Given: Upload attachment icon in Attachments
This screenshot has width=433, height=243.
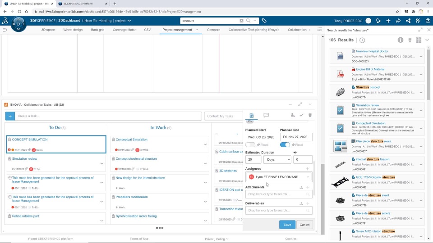Looking at the screenshot, I should (301, 187).
